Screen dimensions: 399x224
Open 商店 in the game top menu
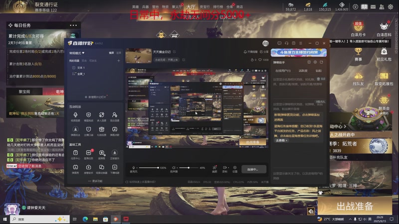239,7
